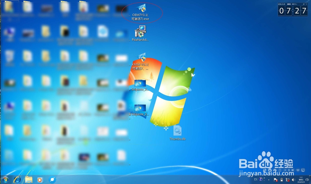Show hidden tray icons arrow
This screenshot has height=184, width=311.
coord(269,180)
